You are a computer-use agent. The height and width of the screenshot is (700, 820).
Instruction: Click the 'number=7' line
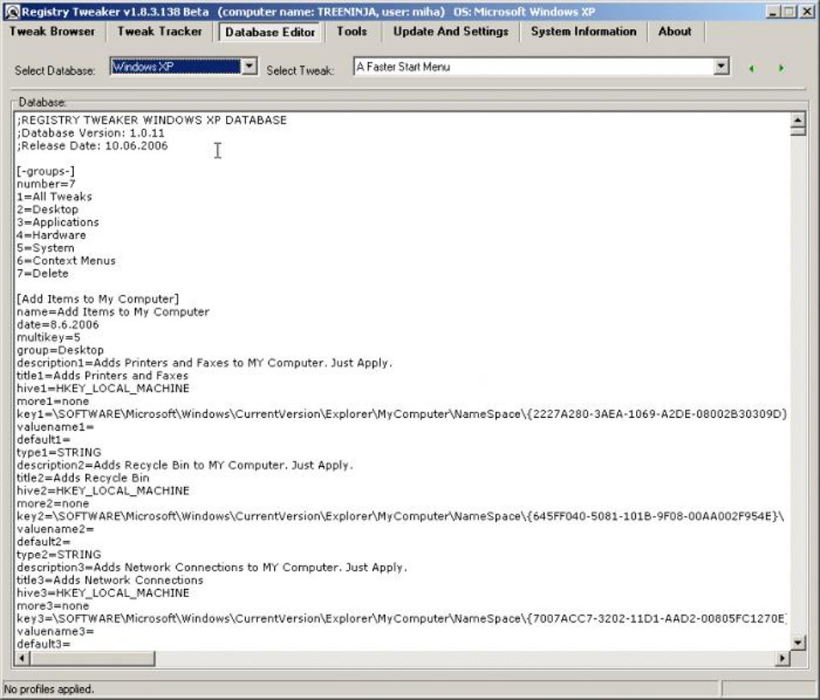click(46, 184)
